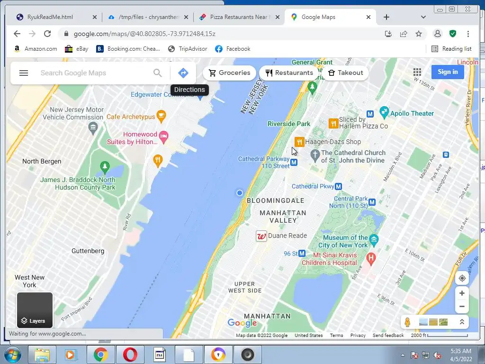The height and width of the screenshot is (364, 485).
Task: Share this page via share icon
Action: 404,34
